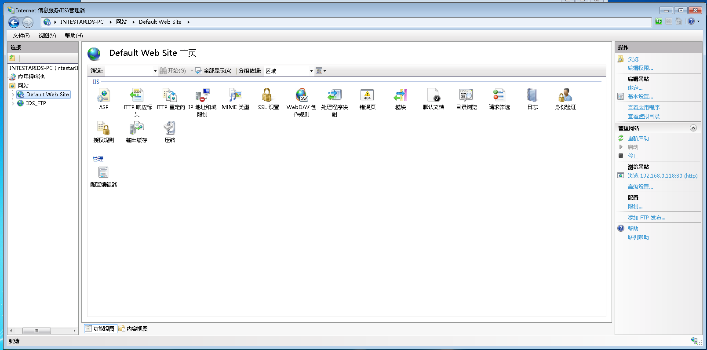Viewport: 707px width, 350px height.
Task: Open 请求筛选 feature
Action: [x=499, y=99]
